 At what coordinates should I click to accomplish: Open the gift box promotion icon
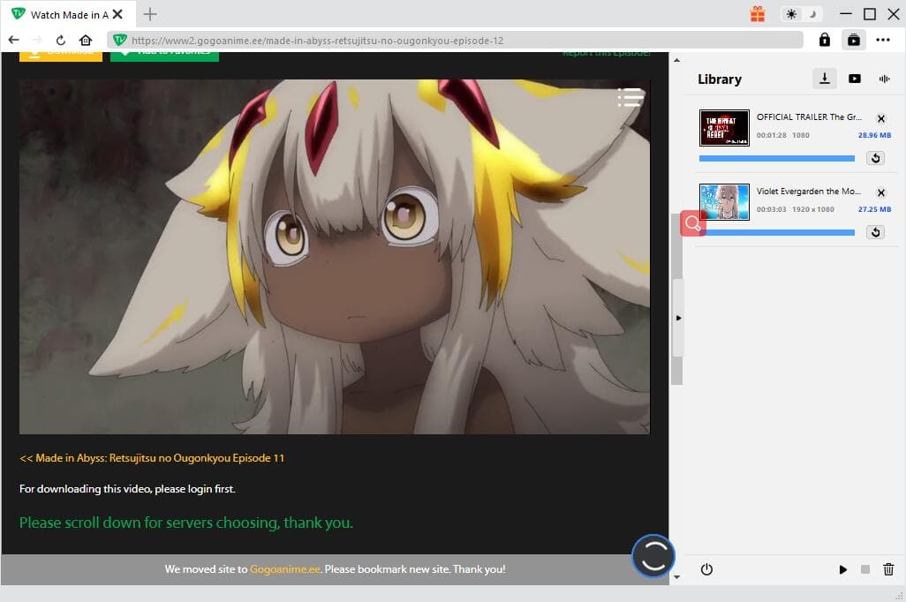tap(758, 14)
